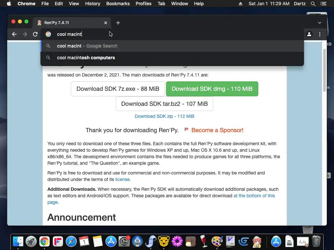The height and width of the screenshot is (250, 334).
Task: Open the license link
Action: [122, 179]
